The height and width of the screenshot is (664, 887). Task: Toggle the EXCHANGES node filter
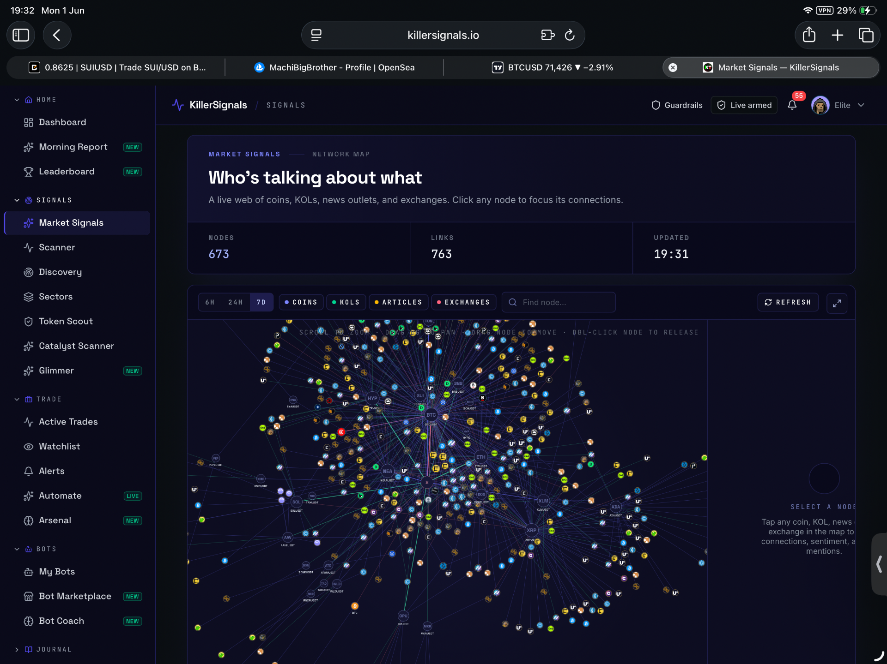(x=463, y=302)
